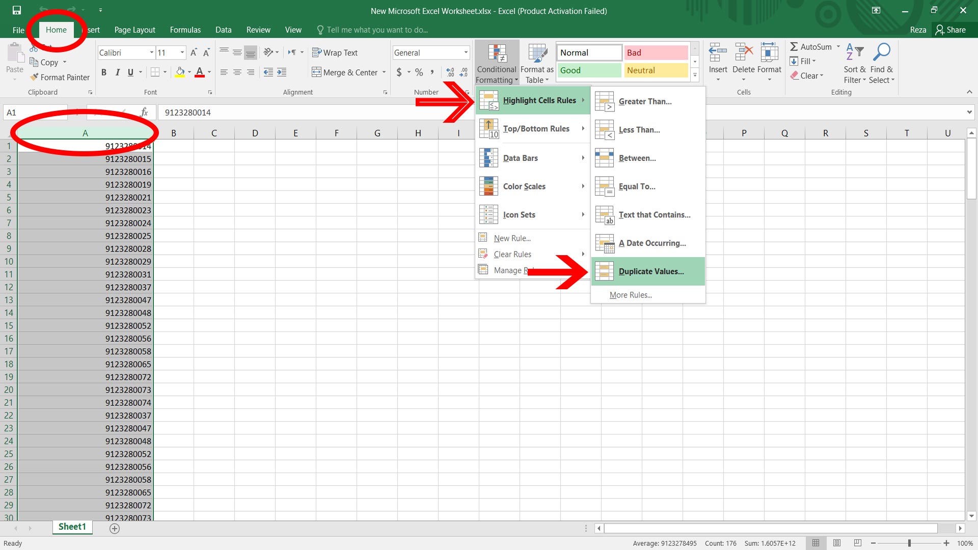Switch to the Formulas ribbon tab

pyautogui.click(x=185, y=30)
